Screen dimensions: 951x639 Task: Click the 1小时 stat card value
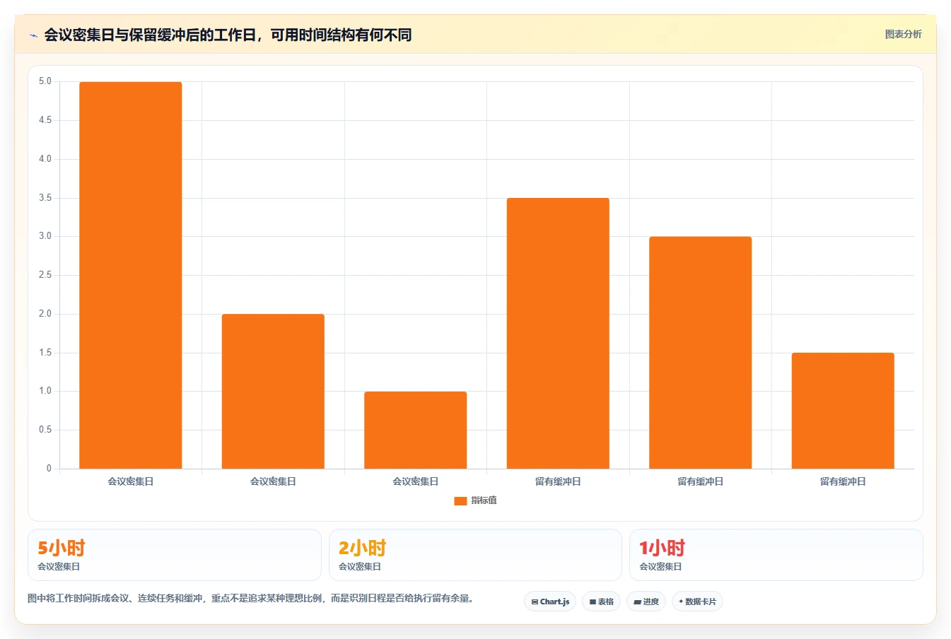coord(663,548)
